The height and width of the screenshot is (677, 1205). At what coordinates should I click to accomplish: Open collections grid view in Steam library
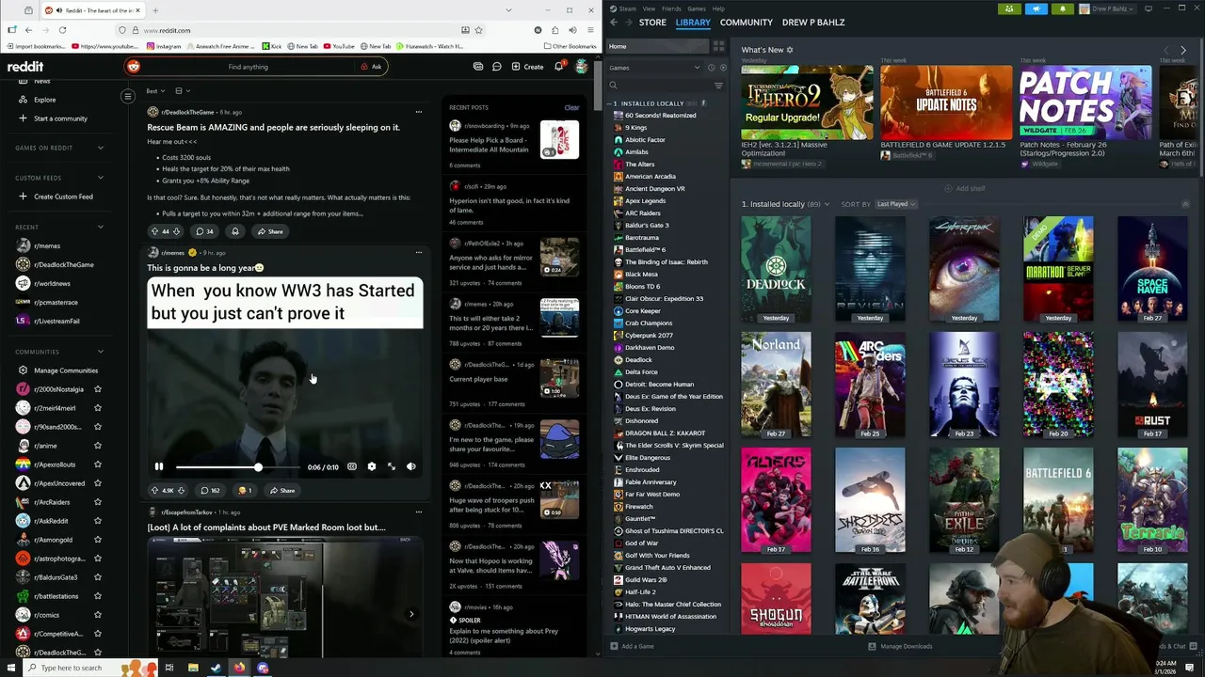[718, 46]
